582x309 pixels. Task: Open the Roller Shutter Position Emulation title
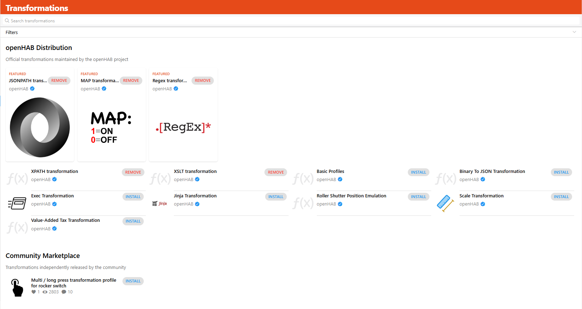tap(352, 196)
